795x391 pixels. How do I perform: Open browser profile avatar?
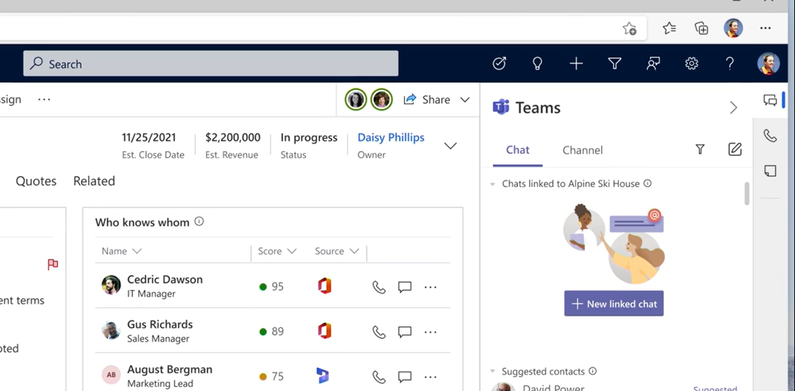click(x=733, y=28)
